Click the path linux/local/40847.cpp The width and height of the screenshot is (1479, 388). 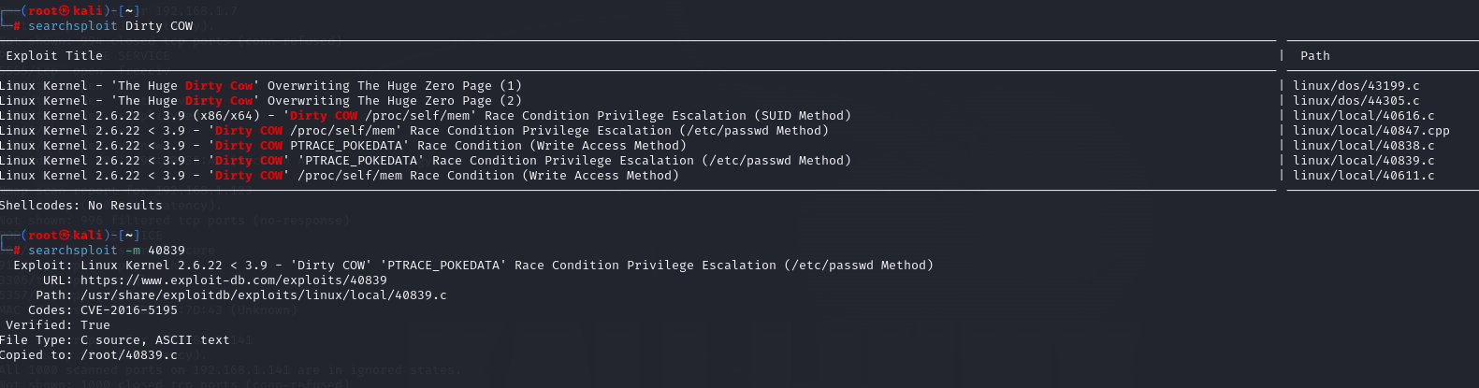[1370, 131]
